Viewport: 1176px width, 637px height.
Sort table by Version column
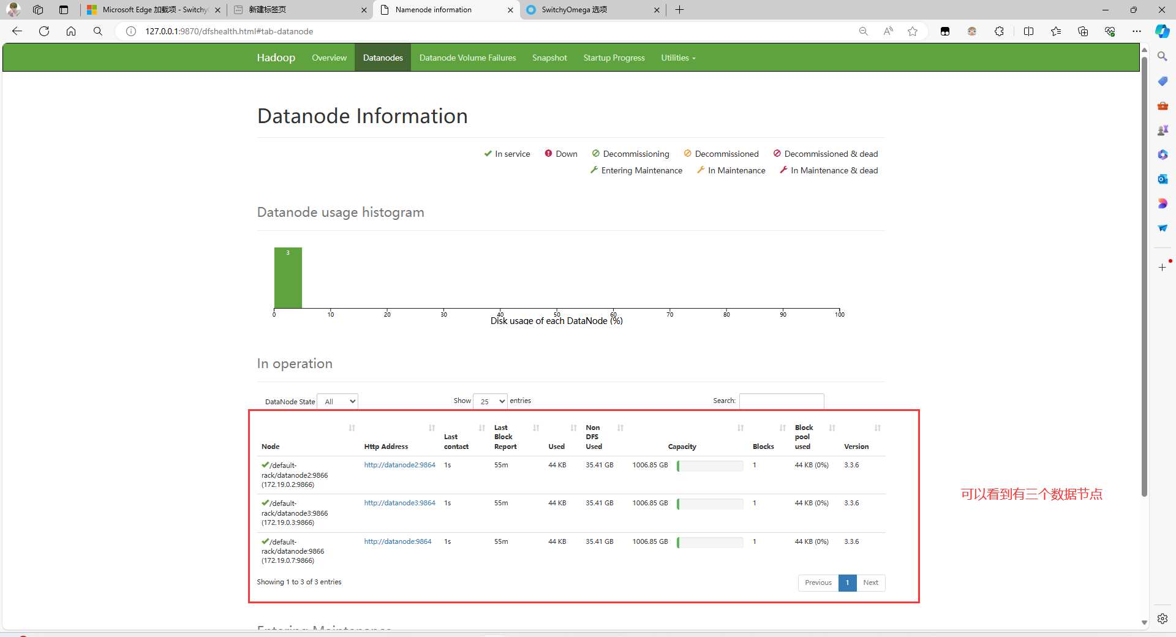pyautogui.click(x=863, y=437)
